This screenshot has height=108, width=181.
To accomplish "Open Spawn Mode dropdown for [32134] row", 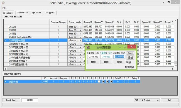I will (x=80, y=44).
